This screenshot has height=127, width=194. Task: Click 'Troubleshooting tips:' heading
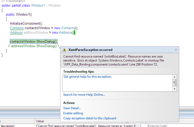[79, 72]
